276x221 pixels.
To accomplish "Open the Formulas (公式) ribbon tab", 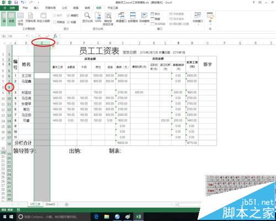I will pos(65,8).
